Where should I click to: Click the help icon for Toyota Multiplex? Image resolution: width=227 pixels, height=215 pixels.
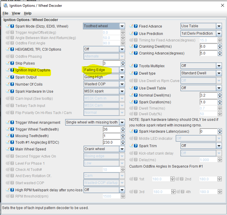[136, 66]
